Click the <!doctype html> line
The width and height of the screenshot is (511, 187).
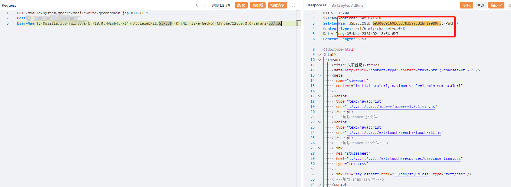tap(339, 49)
